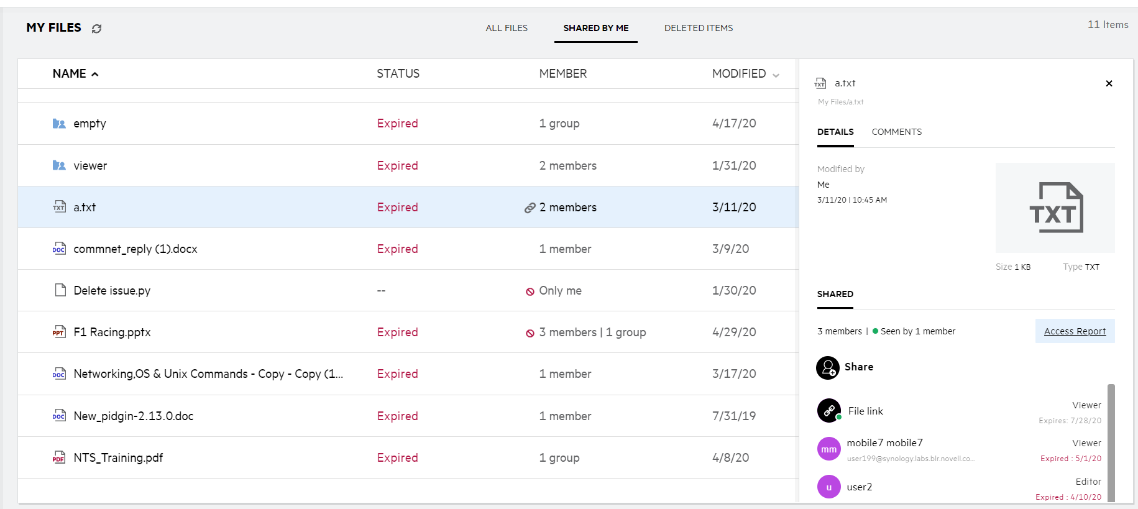Click the shared folder icon for empty

point(59,124)
